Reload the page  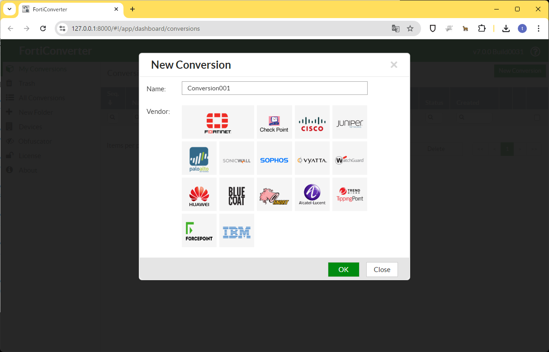coord(43,28)
